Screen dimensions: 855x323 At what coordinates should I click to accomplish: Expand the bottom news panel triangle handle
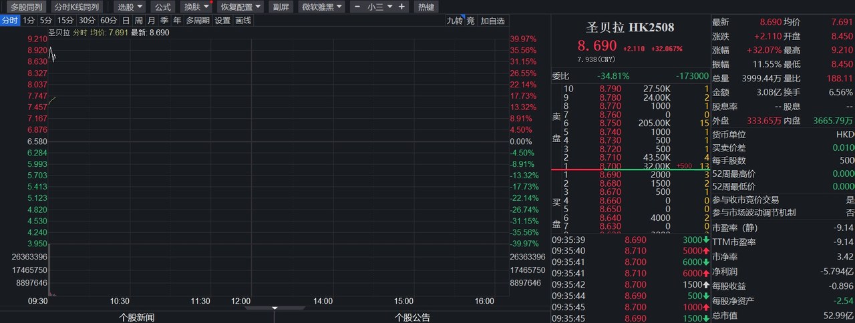[x=275, y=308]
